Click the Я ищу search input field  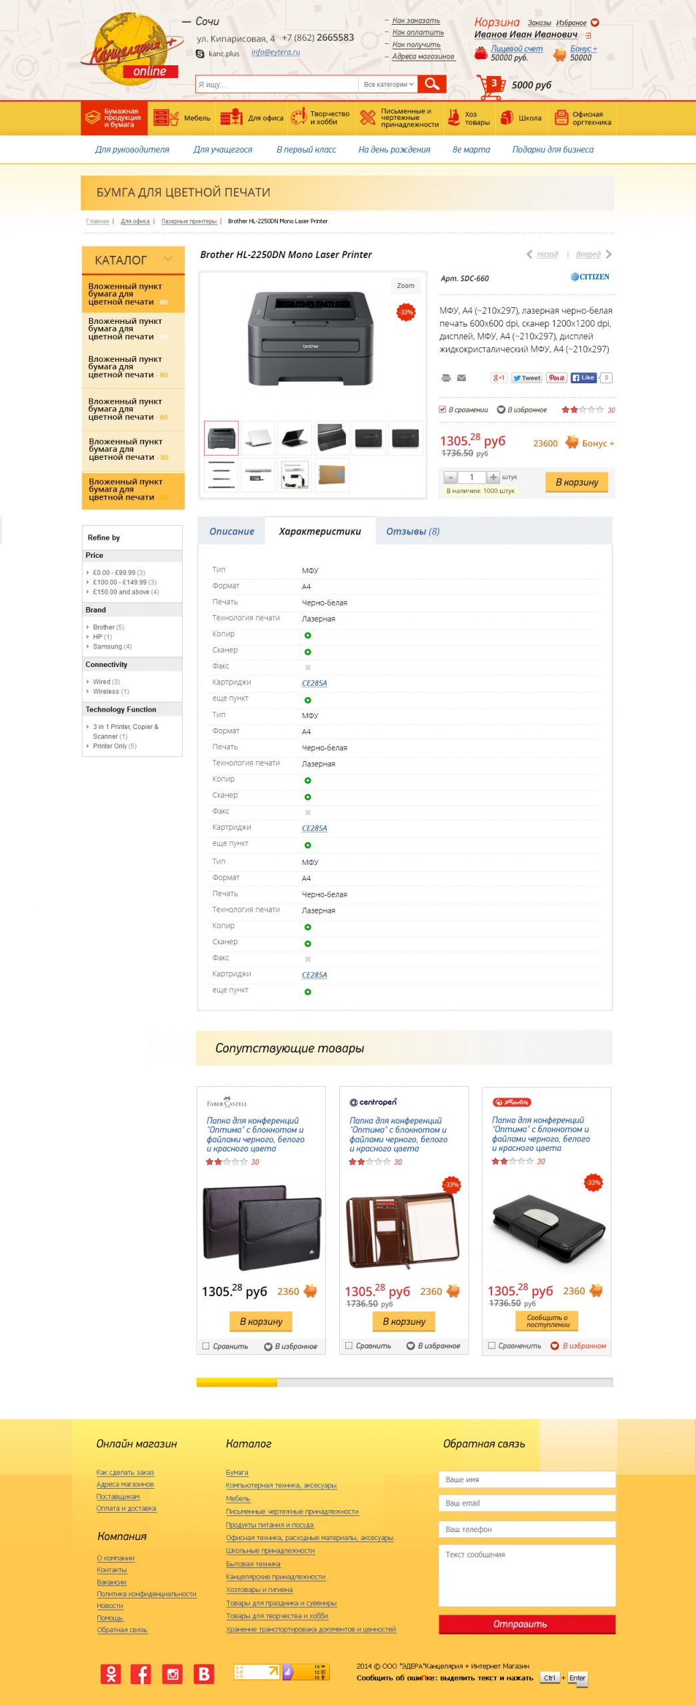[277, 84]
